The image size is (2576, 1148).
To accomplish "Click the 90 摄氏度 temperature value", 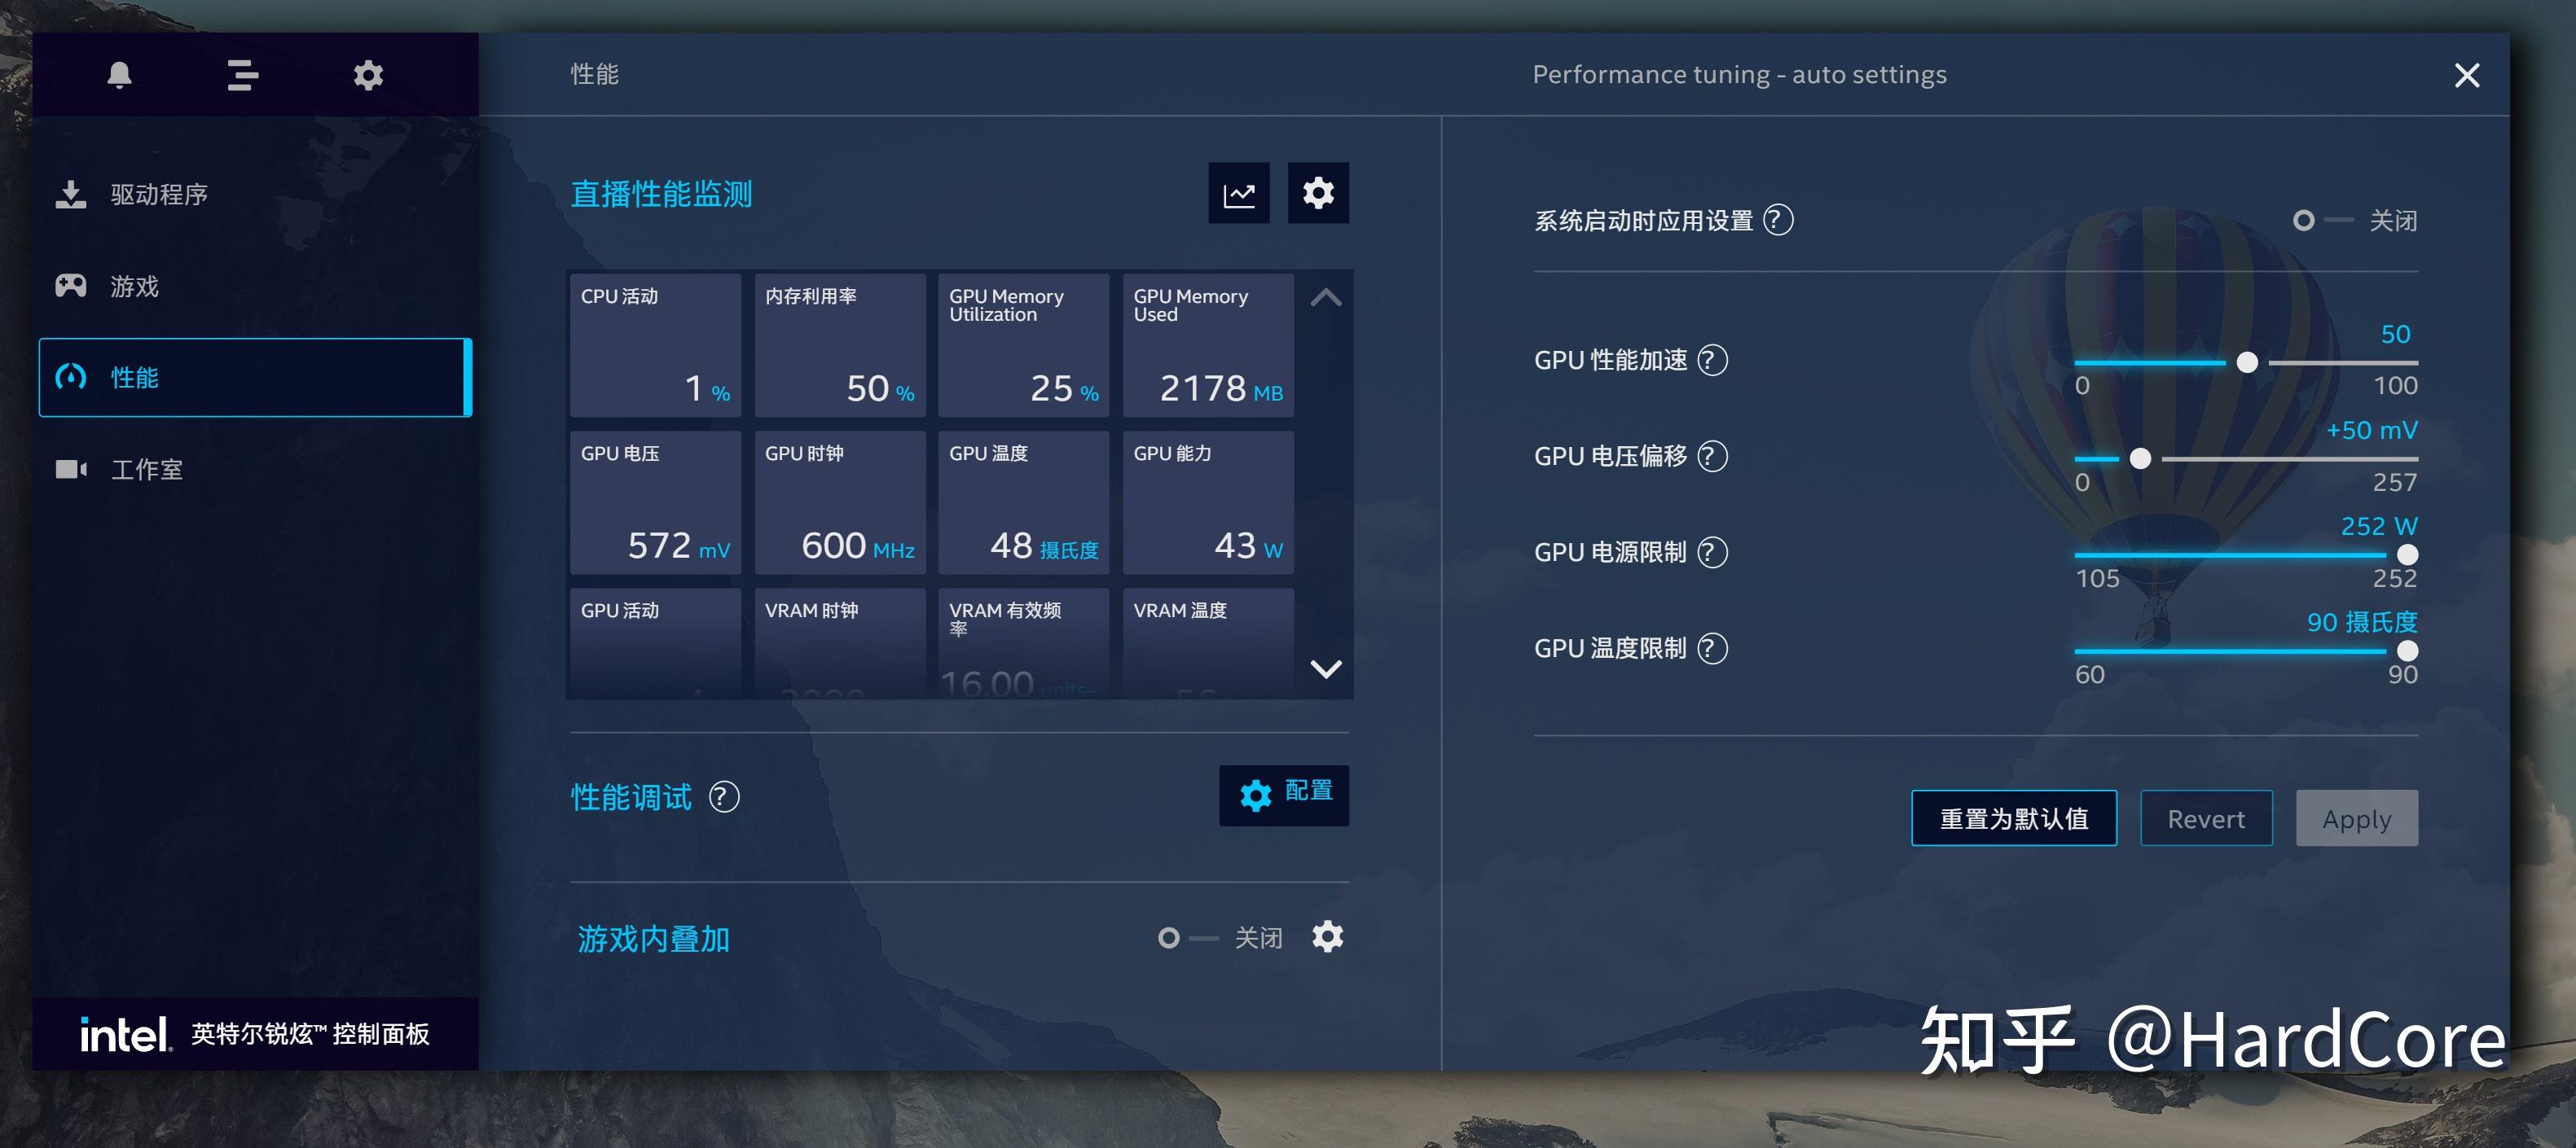I will [x=2361, y=621].
